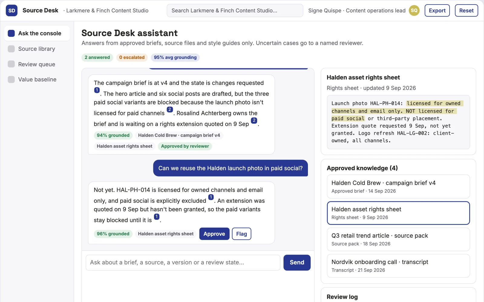Click citation 2 after 'quoted on 9 Sep'

coord(254,120)
